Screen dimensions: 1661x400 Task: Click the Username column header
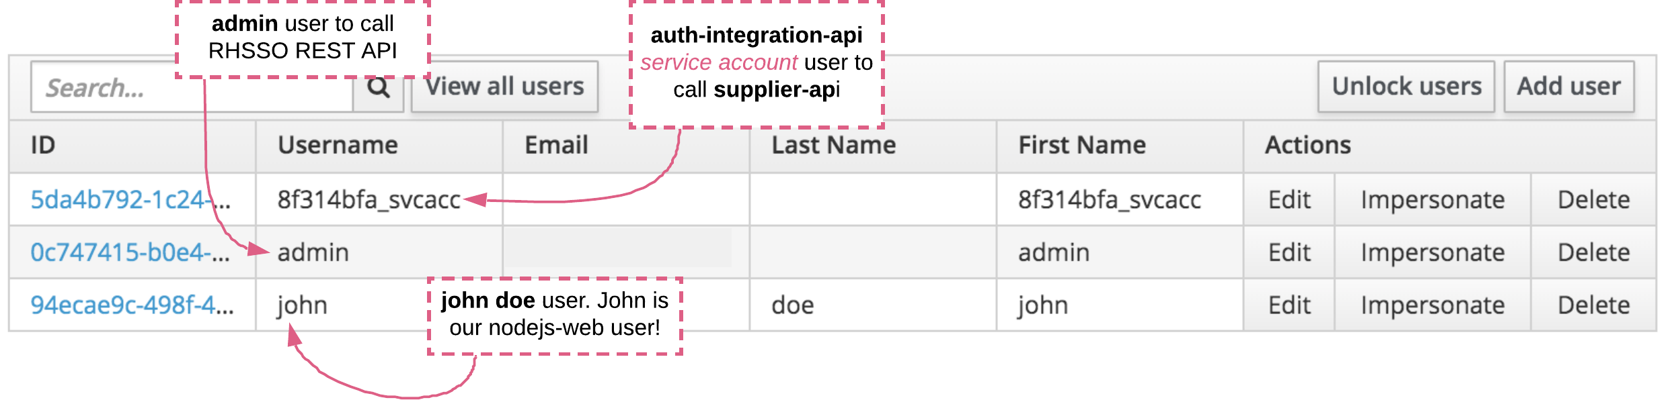click(x=338, y=146)
